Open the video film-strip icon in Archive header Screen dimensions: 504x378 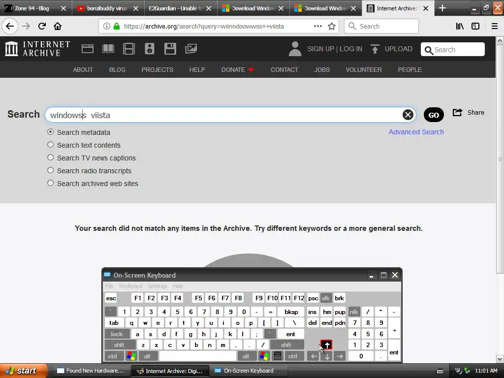click(x=129, y=49)
